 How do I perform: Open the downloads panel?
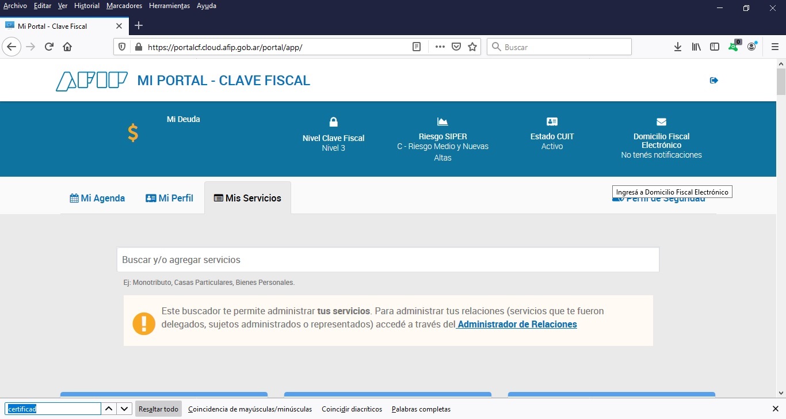pyautogui.click(x=678, y=47)
